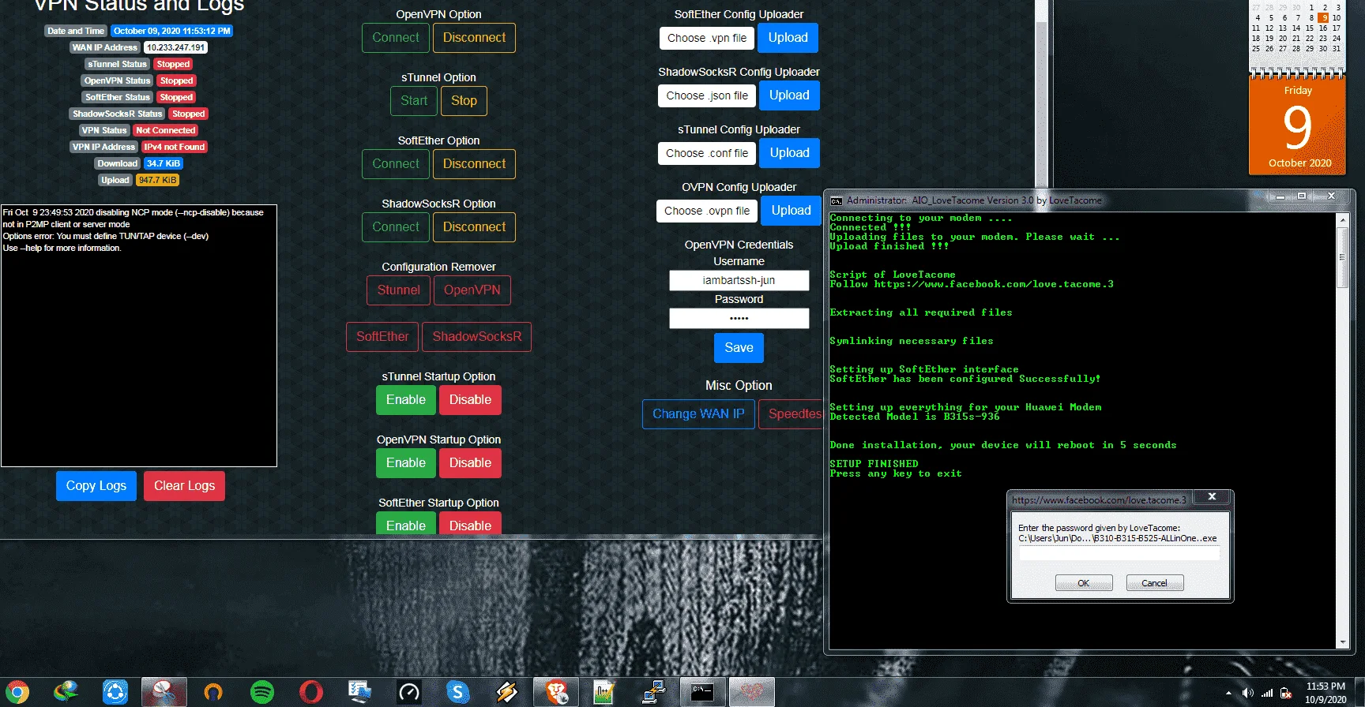Image resolution: width=1365 pixels, height=707 pixels.
Task: Open Notepad++ from the taskbar
Action: [x=605, y=692]
